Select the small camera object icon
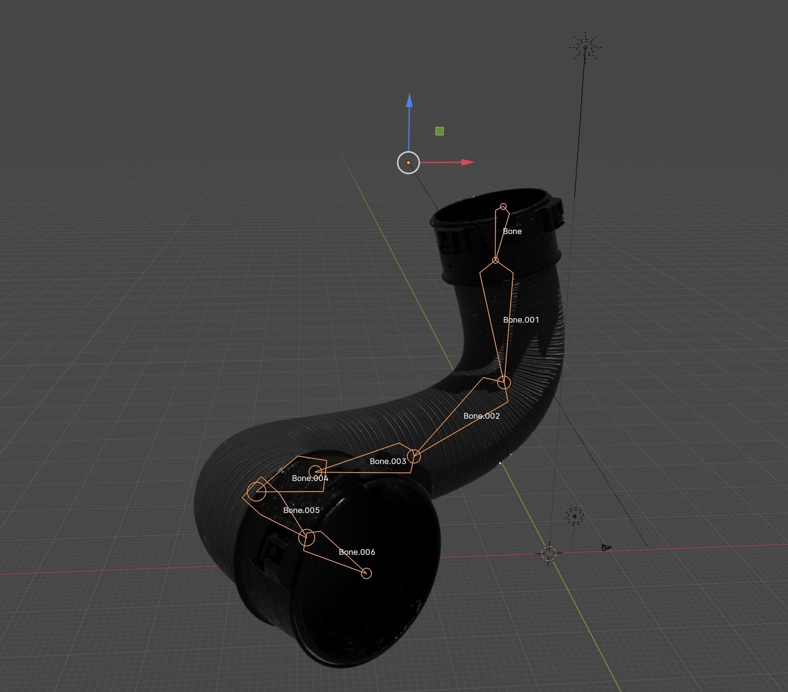Image resolution: width=788 pixels, height=692 pixels. [606, 547]
